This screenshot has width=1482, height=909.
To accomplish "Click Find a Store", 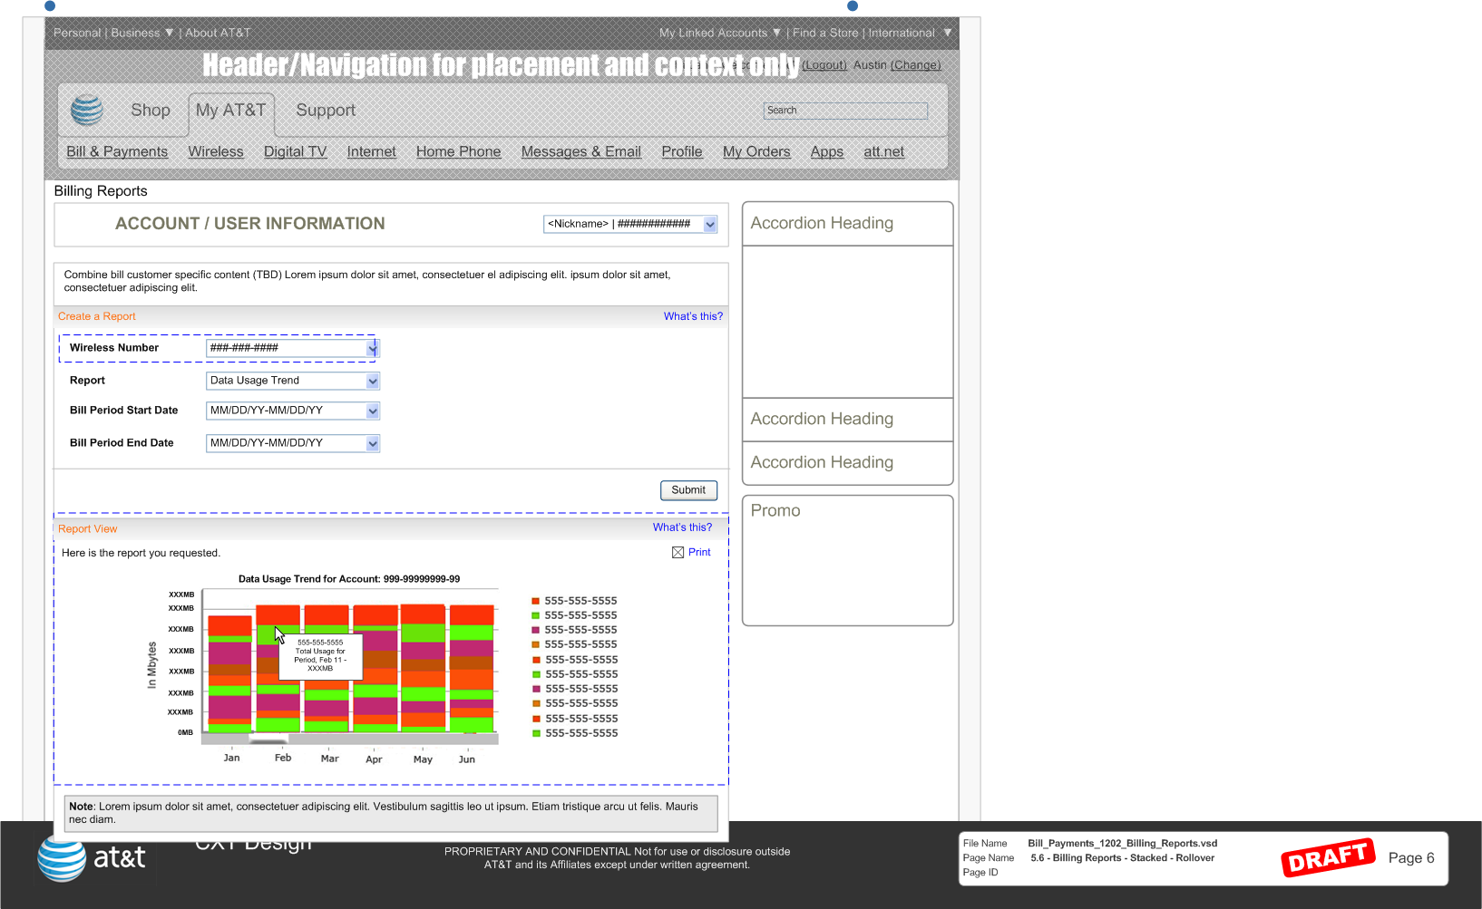I will (825, 33).
